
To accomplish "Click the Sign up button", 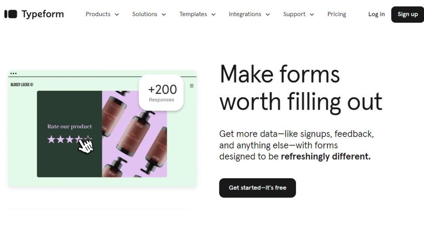I will pyautogui.click(x=407, y=14).
